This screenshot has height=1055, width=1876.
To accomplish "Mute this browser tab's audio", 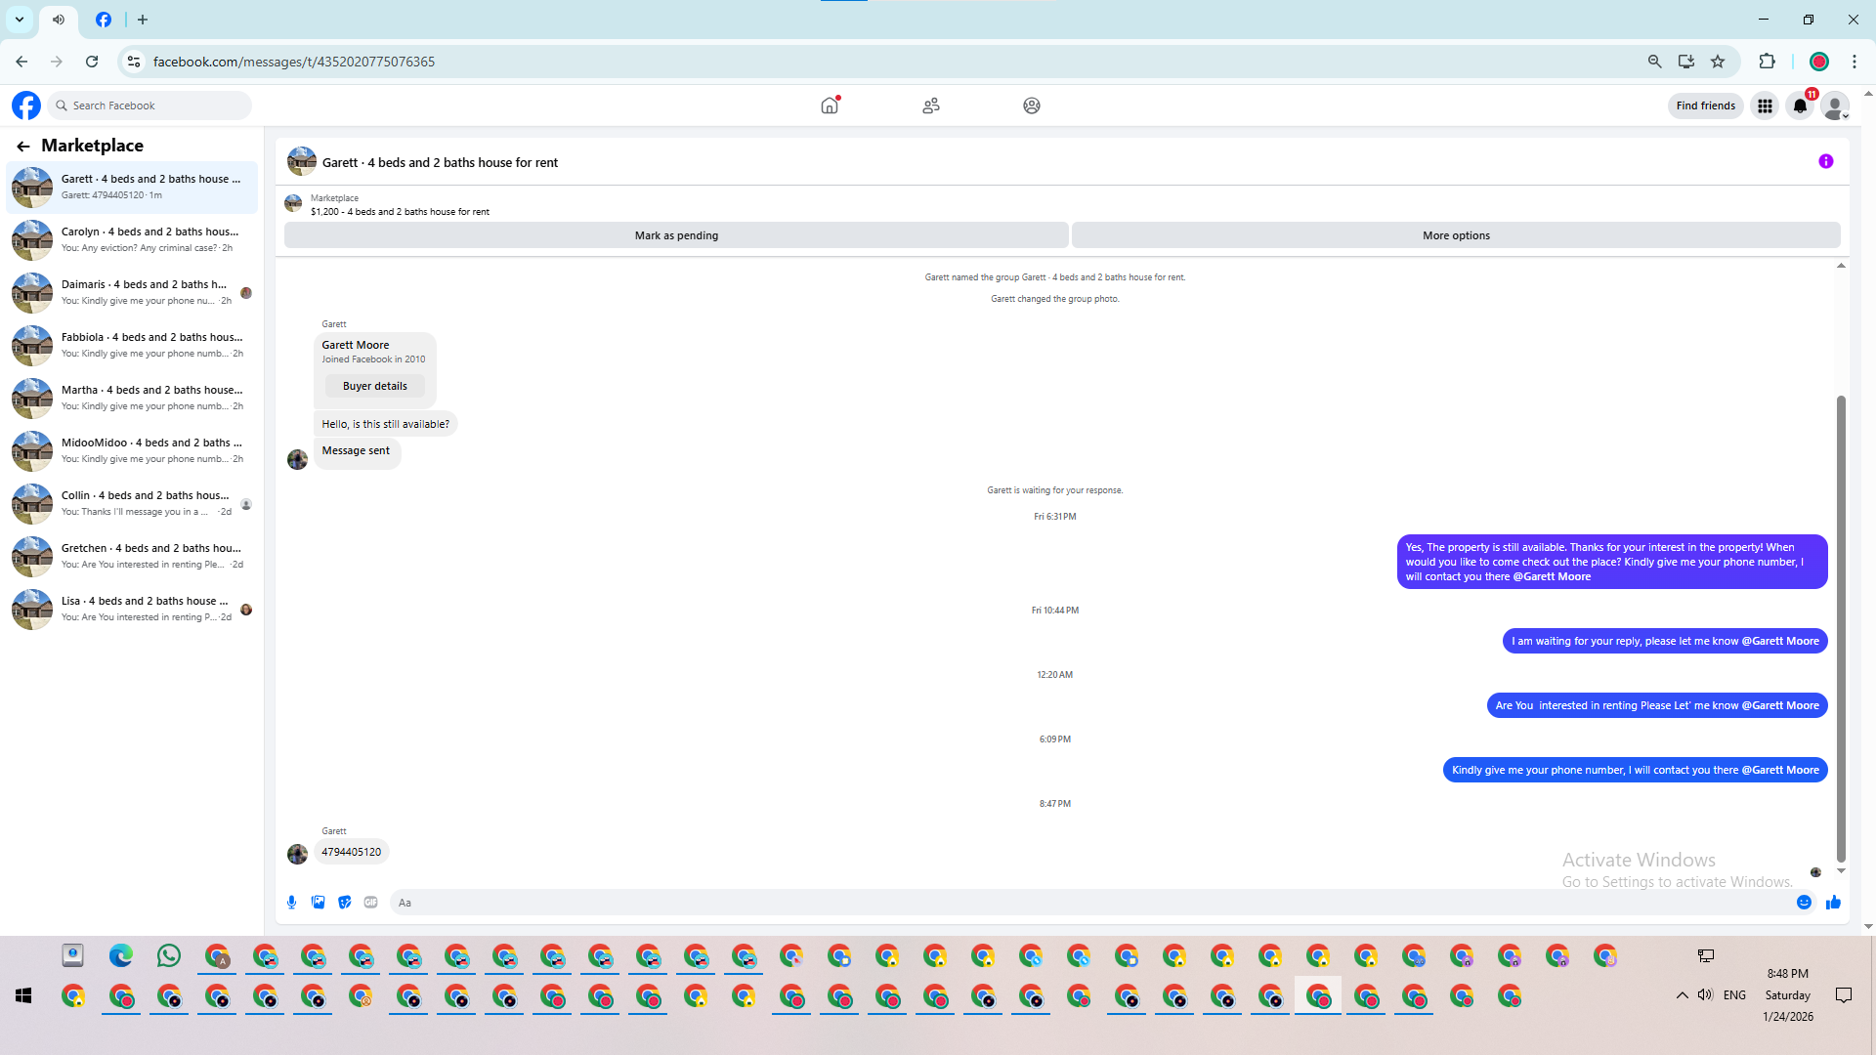I will [59, 20].
